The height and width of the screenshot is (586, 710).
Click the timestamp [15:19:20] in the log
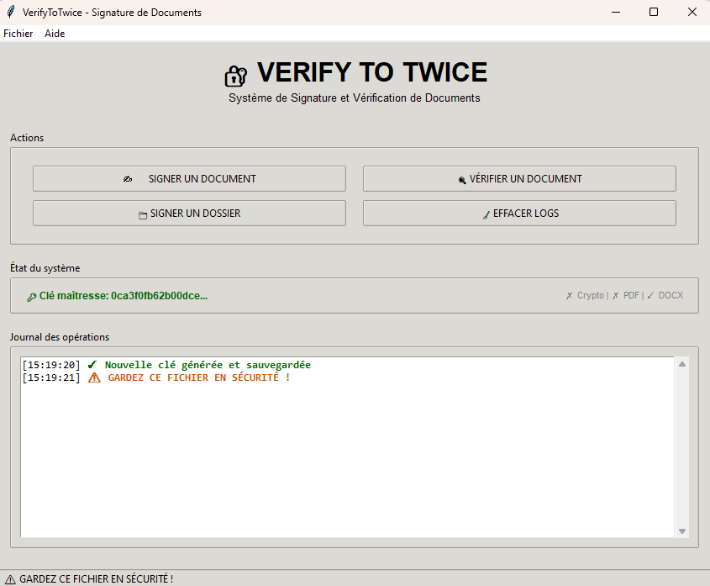tap(51, 365)
